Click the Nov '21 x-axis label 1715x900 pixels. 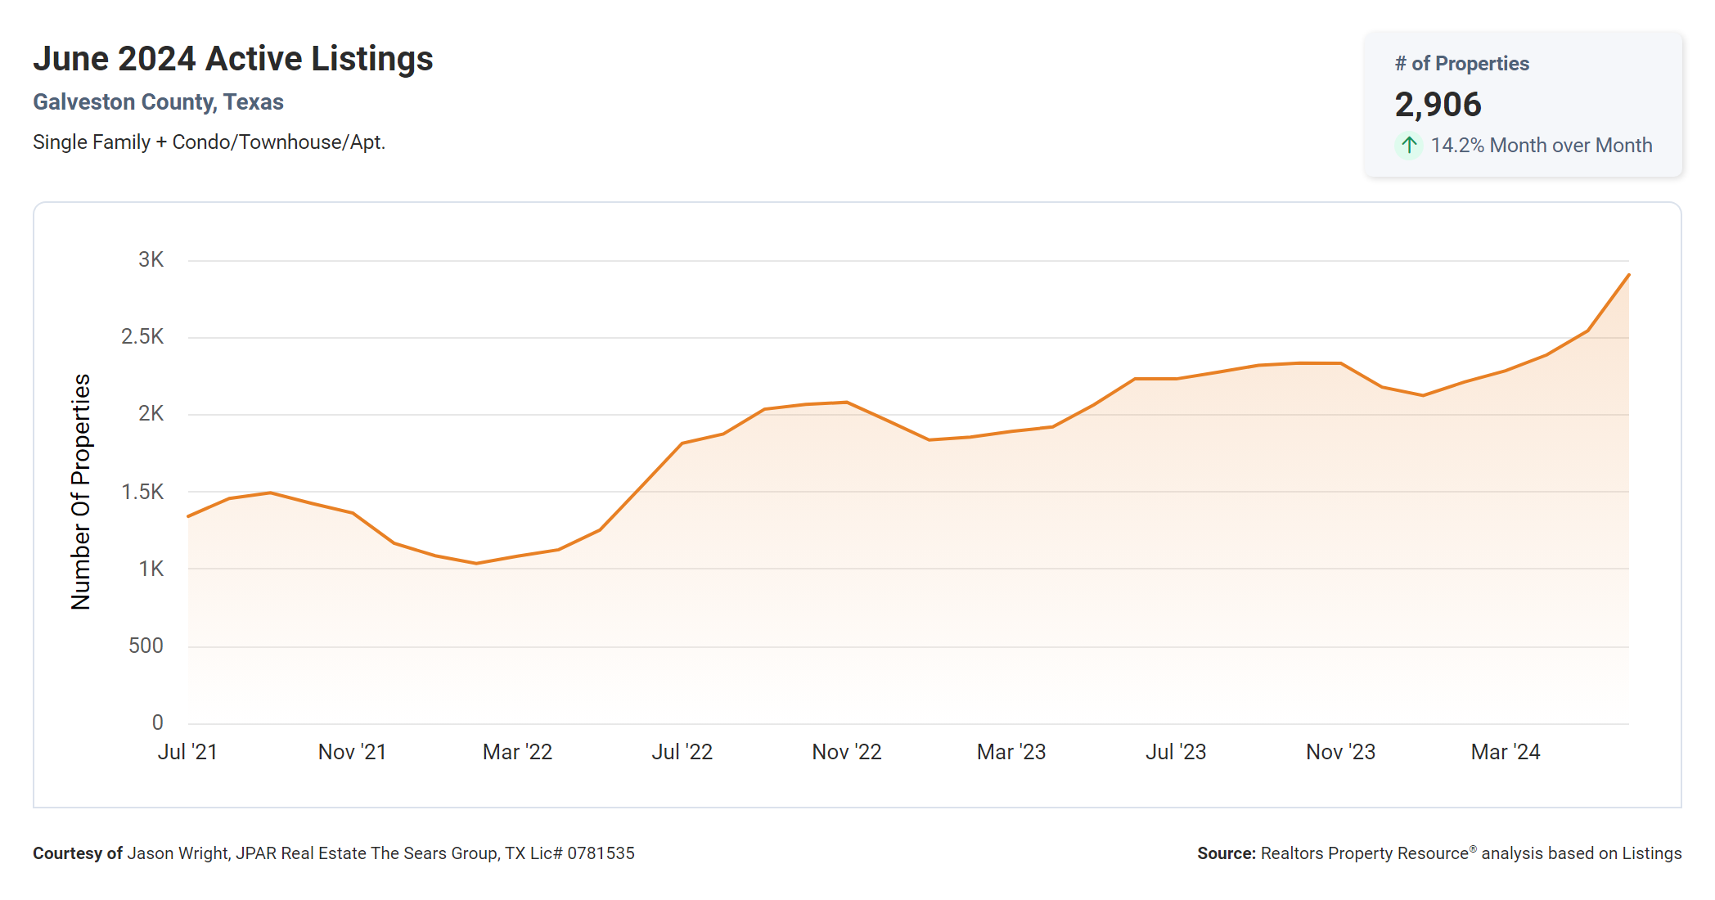[x=352, y=752]
